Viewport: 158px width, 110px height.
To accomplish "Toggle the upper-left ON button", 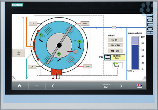I will point(33,23).
